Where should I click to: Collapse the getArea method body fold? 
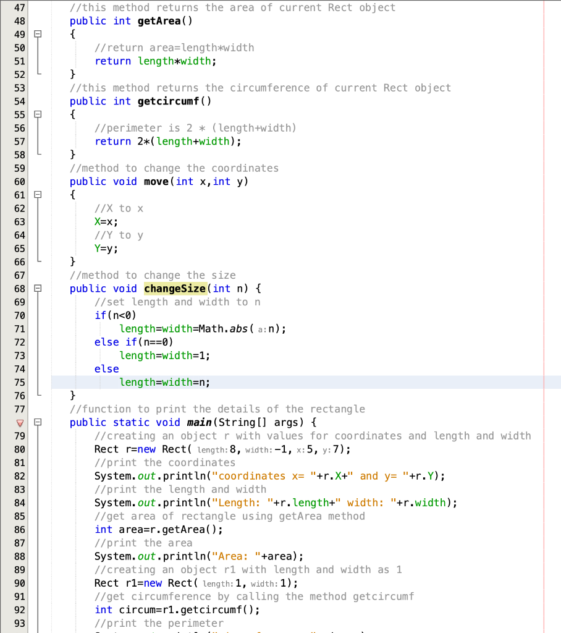point(38,35)
